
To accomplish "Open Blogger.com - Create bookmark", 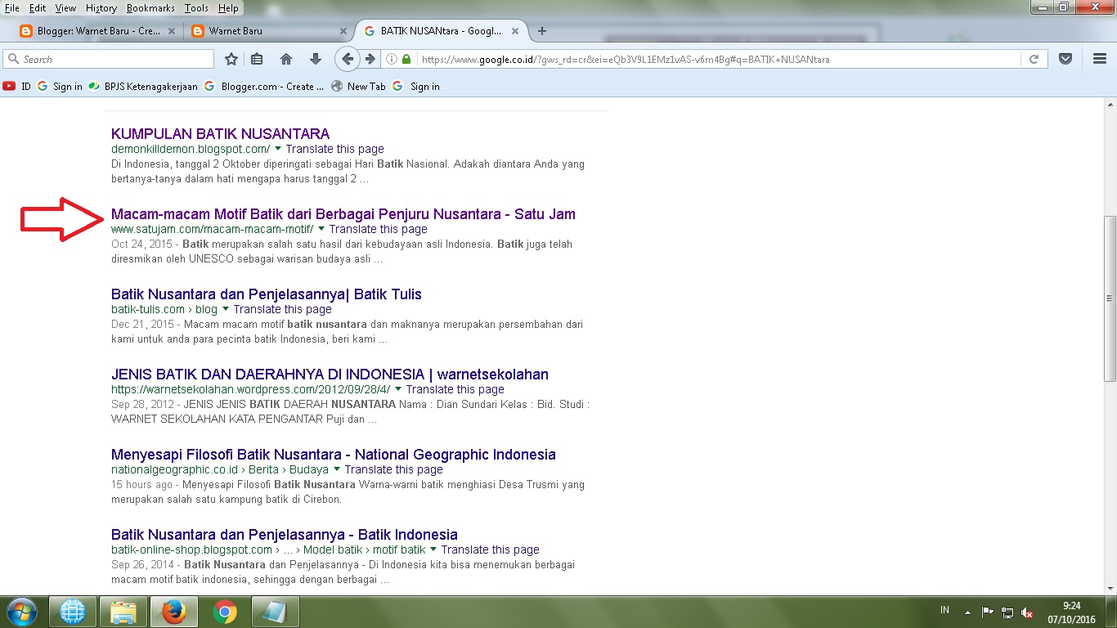I will (x=264, y=86).
